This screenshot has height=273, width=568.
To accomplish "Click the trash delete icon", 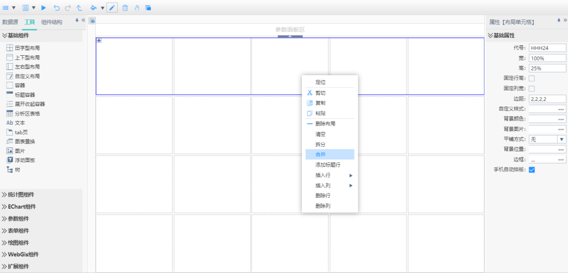I will [125, 8].
